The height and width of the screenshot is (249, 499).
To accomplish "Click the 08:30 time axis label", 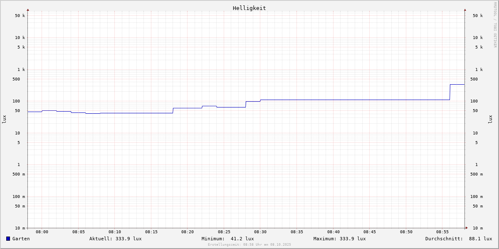I will coord(260,232).
